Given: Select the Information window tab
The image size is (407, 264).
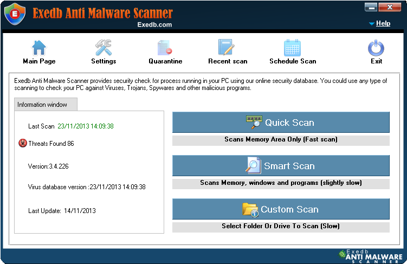Looking at the screenshot, I should coord(46,105).
